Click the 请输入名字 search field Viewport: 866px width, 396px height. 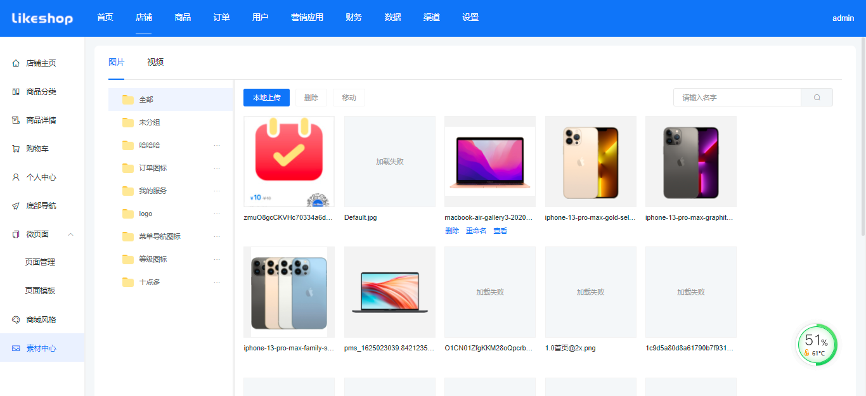(x=737, y=98)
